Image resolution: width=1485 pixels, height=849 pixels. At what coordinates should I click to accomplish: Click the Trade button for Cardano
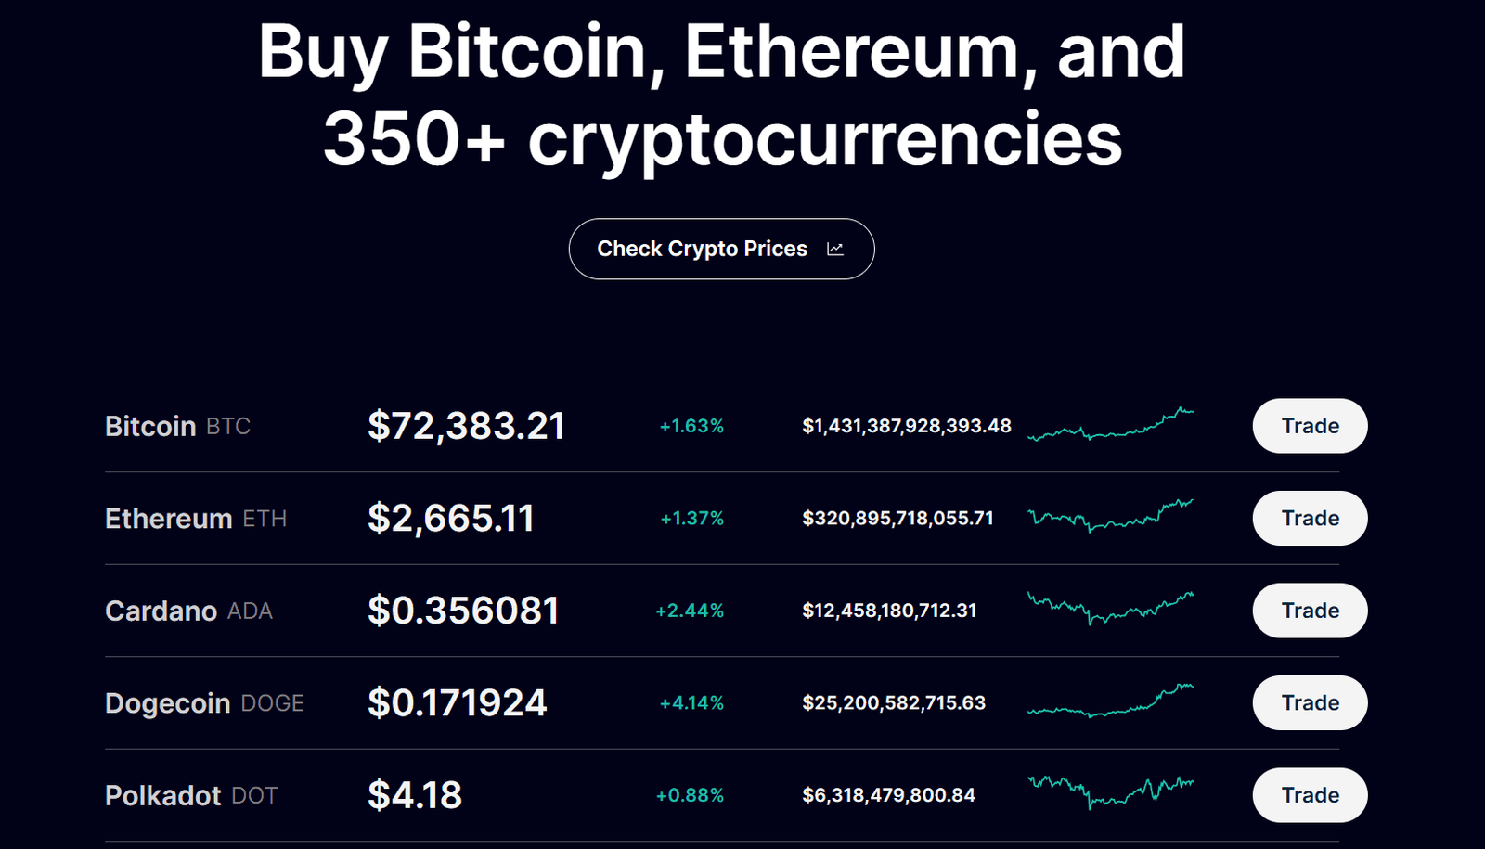[x=1309, y=611]
